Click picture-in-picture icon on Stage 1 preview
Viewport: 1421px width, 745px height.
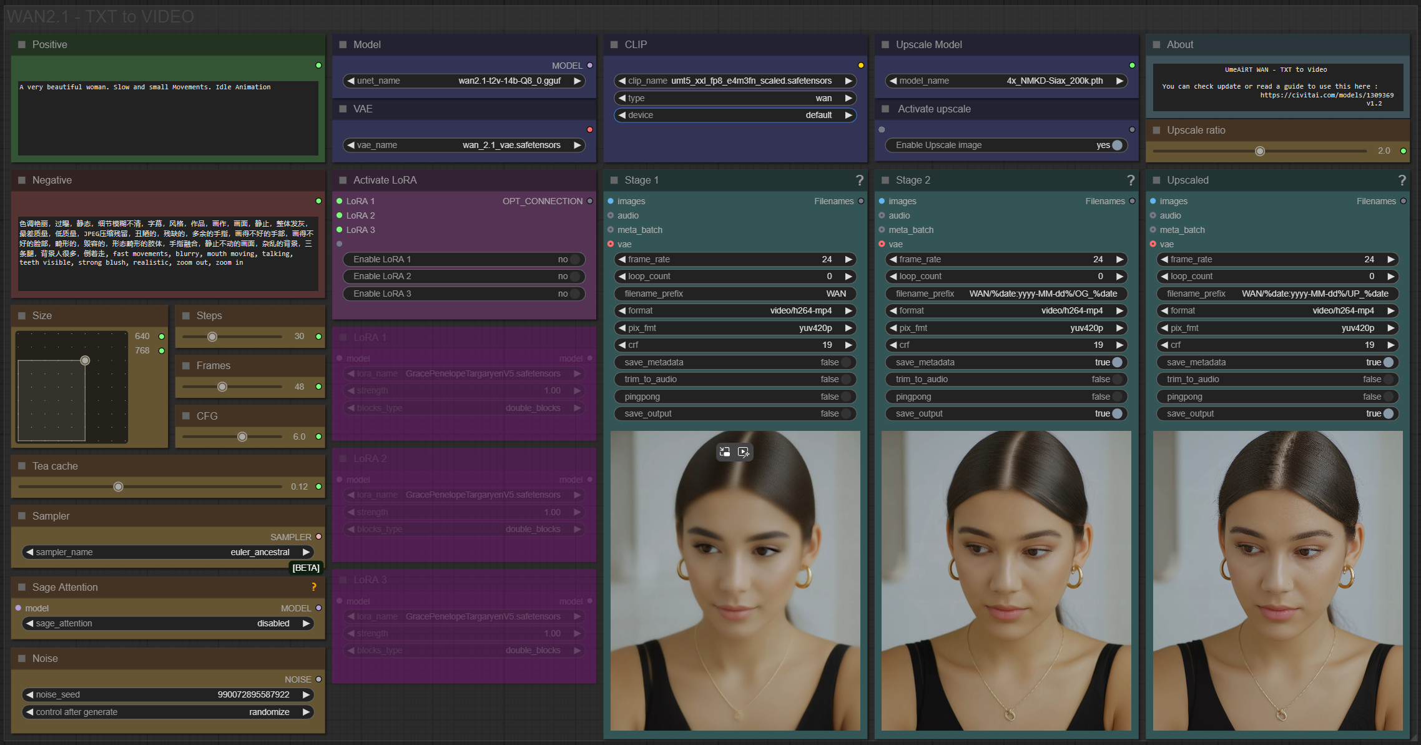point(725,452)
